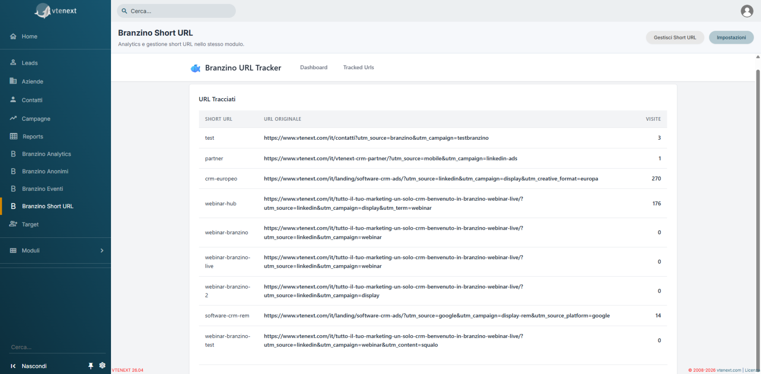This screenshot has width=761, height=374.
Task: Switch to the Dashboard tab
Action: tap(313, 67)
